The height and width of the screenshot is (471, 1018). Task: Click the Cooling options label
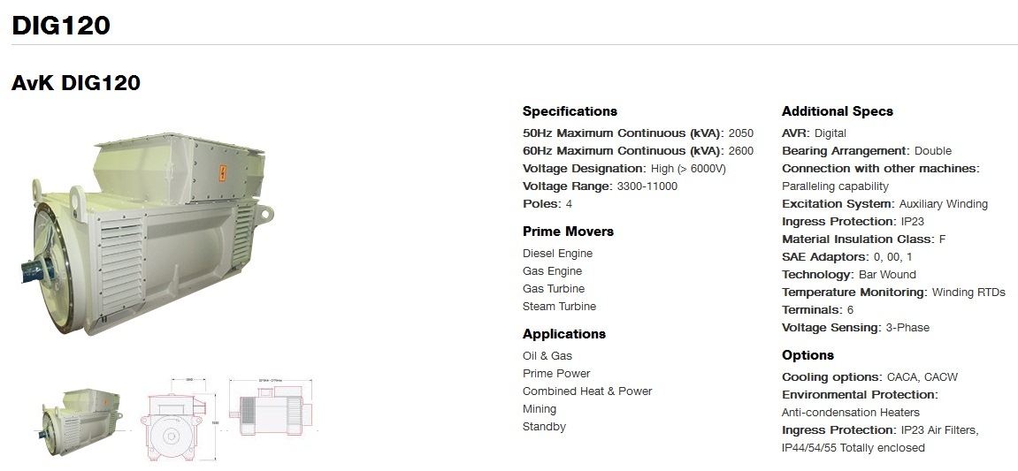point(830,377)
